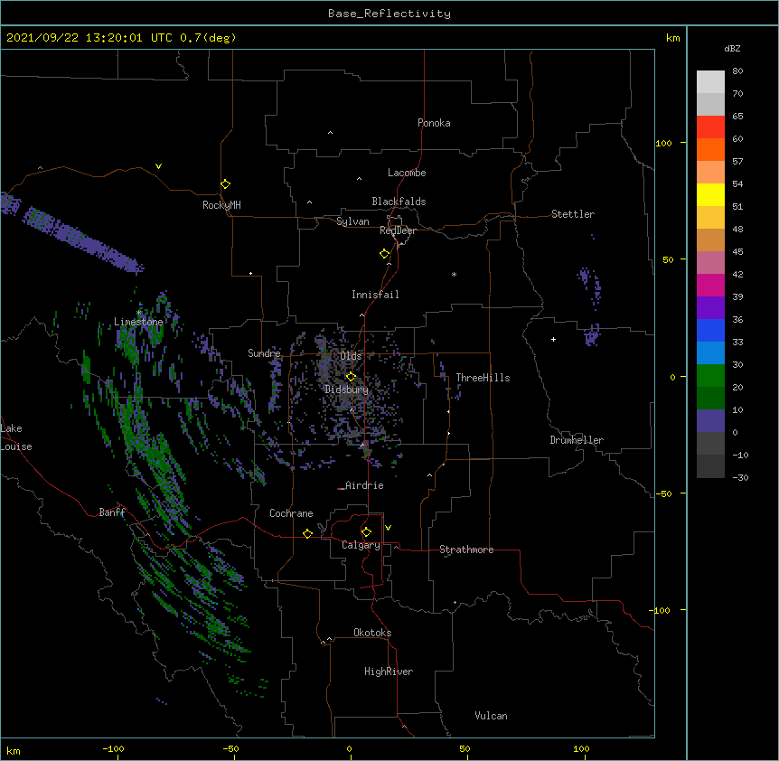Click the purple swatch between 39 and 36

click(710, 308)
